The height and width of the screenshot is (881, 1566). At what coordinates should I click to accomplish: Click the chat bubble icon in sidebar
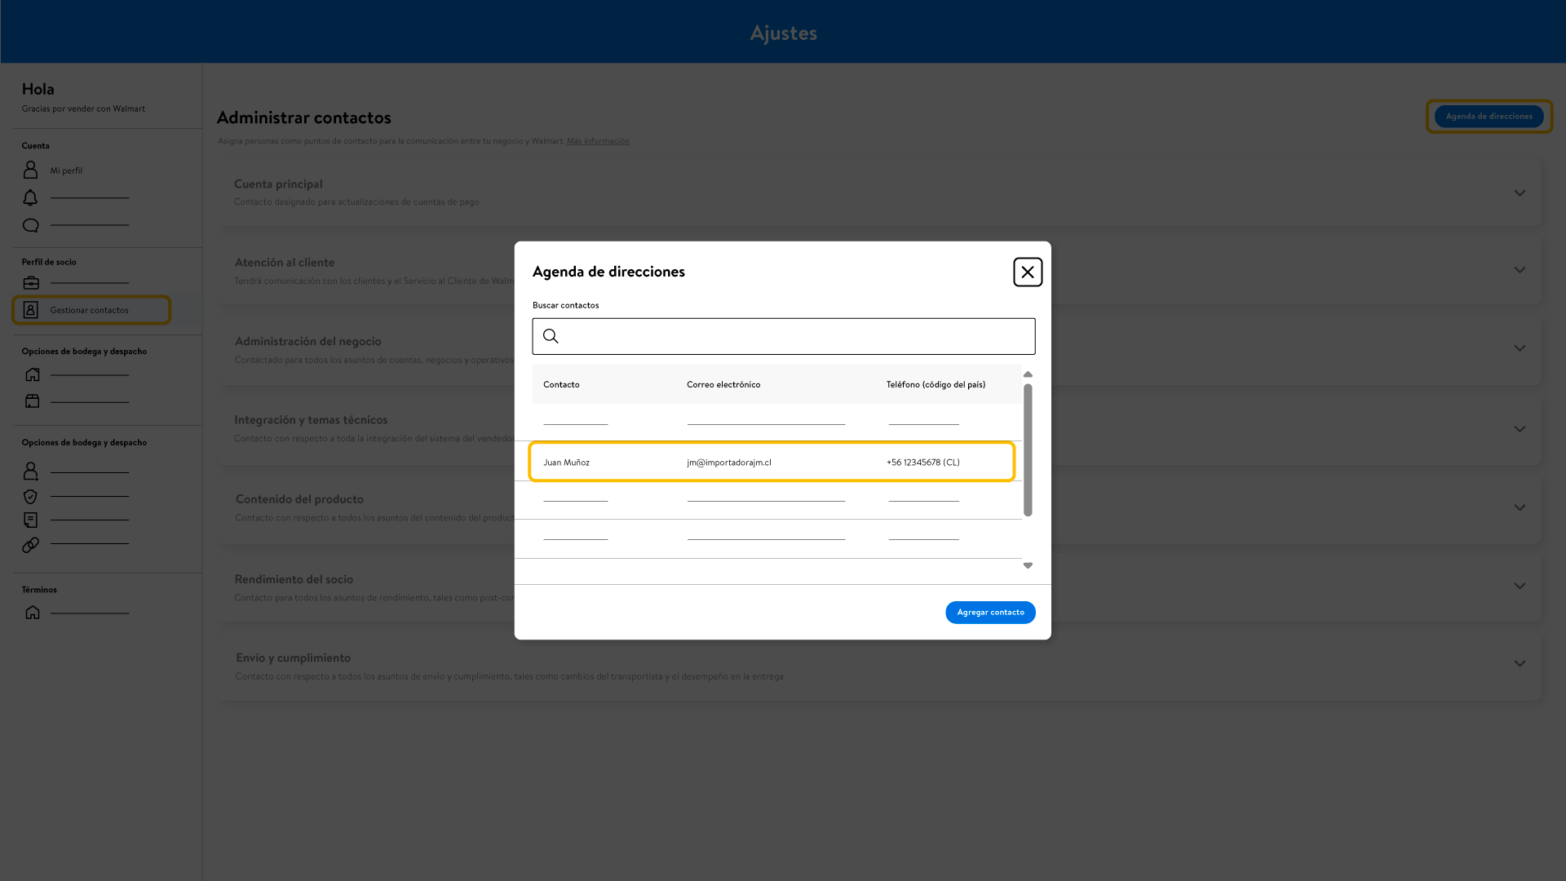click(30, 225)
